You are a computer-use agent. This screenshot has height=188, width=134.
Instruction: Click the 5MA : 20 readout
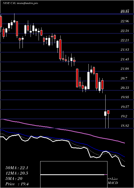14,179
